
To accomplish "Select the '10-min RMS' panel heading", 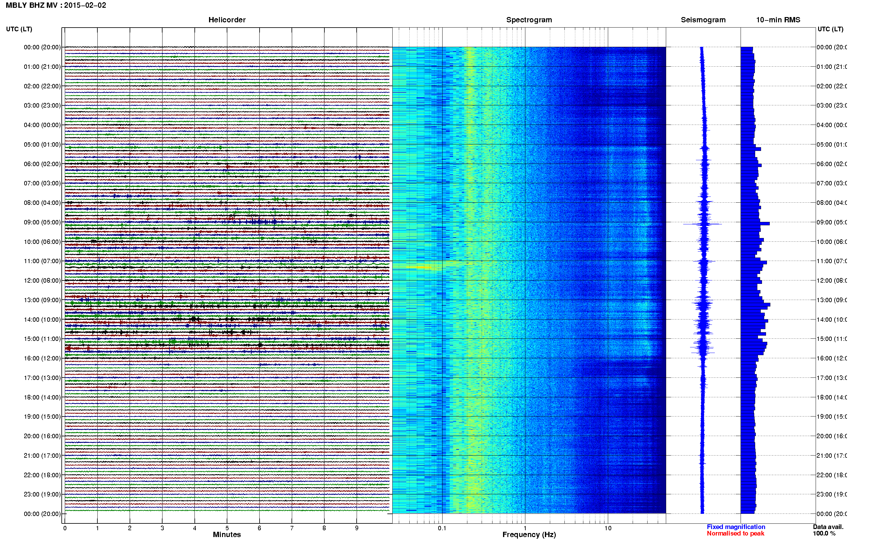I will pyautogui.click(x=778, y=20).
